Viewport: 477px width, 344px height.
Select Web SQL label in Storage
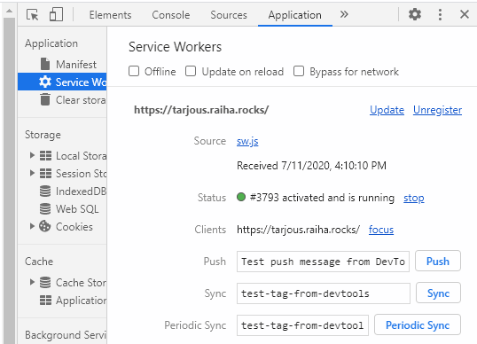pos(77,209)
